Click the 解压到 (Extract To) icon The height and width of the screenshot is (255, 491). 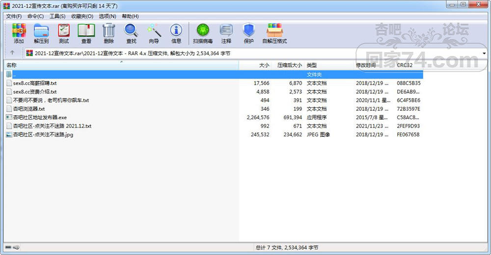coord(41,33)
